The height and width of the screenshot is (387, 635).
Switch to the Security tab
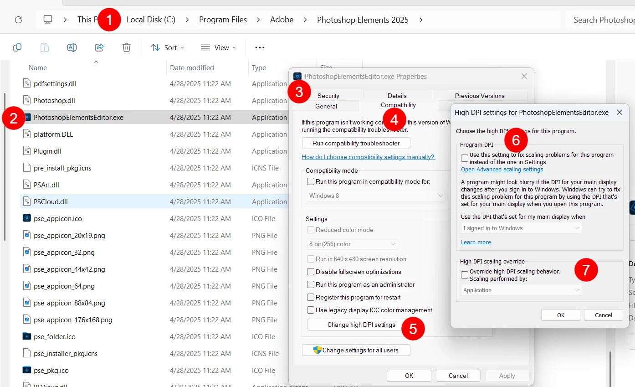(328, 96)
